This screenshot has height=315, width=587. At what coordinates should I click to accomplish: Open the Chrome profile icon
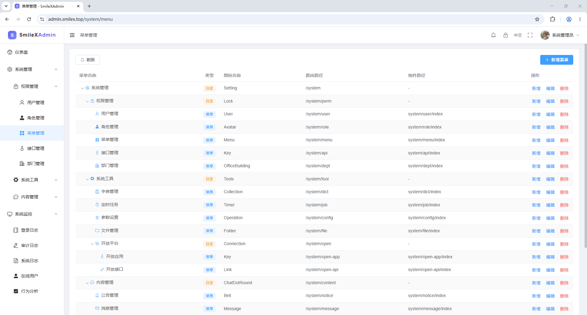(x=569, y=19)
